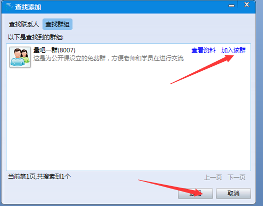
Task: Click the 查找添加 title text
Action: tap(28, 7)
